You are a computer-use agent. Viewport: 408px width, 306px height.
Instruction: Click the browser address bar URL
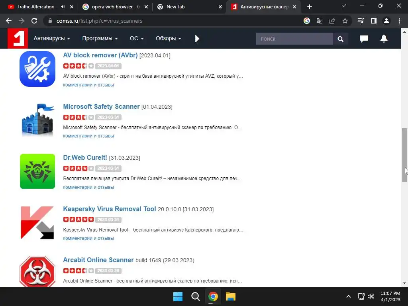[99, 21]
